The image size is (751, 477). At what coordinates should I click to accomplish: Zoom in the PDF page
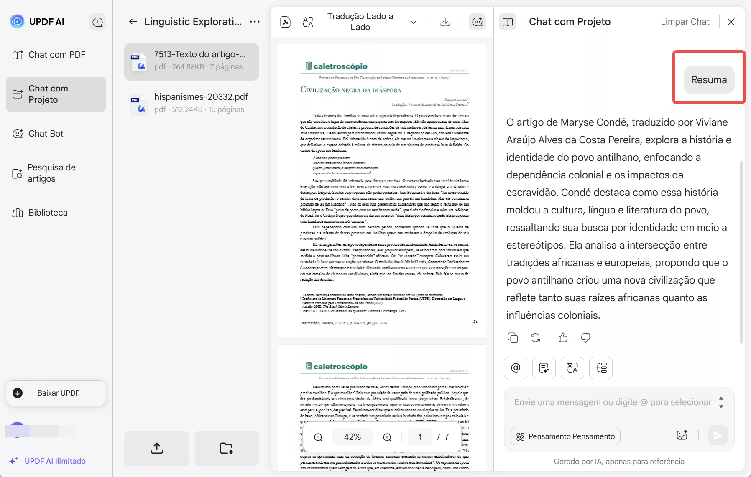pos(387,437)
